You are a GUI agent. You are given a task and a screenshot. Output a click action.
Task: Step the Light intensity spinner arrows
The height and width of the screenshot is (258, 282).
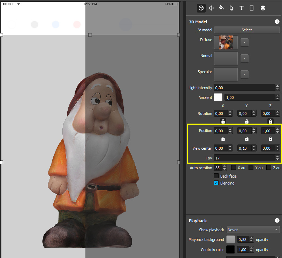[277, 88]
